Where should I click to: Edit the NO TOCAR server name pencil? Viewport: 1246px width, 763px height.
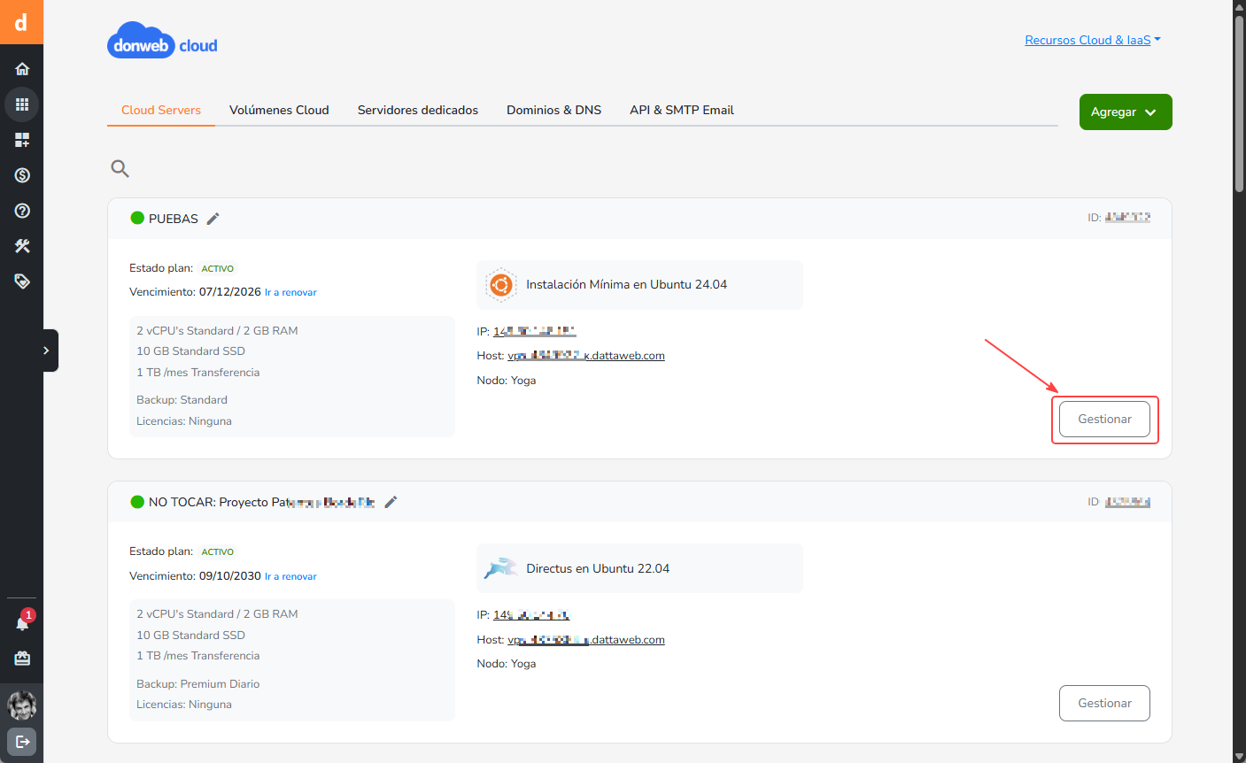coord(391,502)
